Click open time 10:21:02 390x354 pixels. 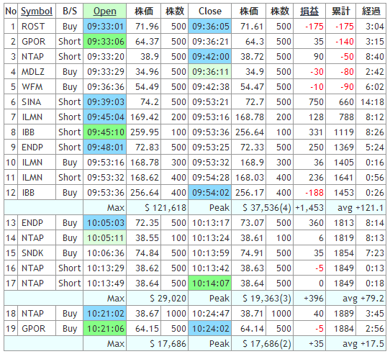point(105,314)
